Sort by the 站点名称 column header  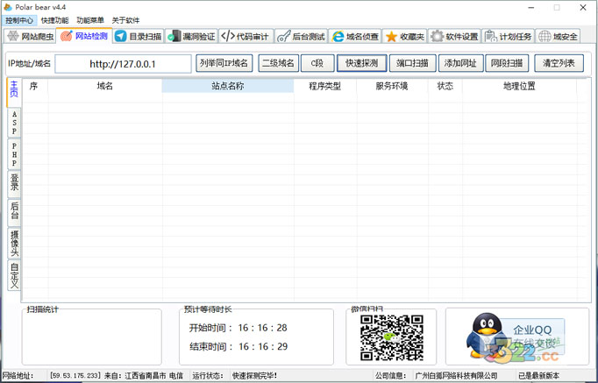tap(228, 86)
